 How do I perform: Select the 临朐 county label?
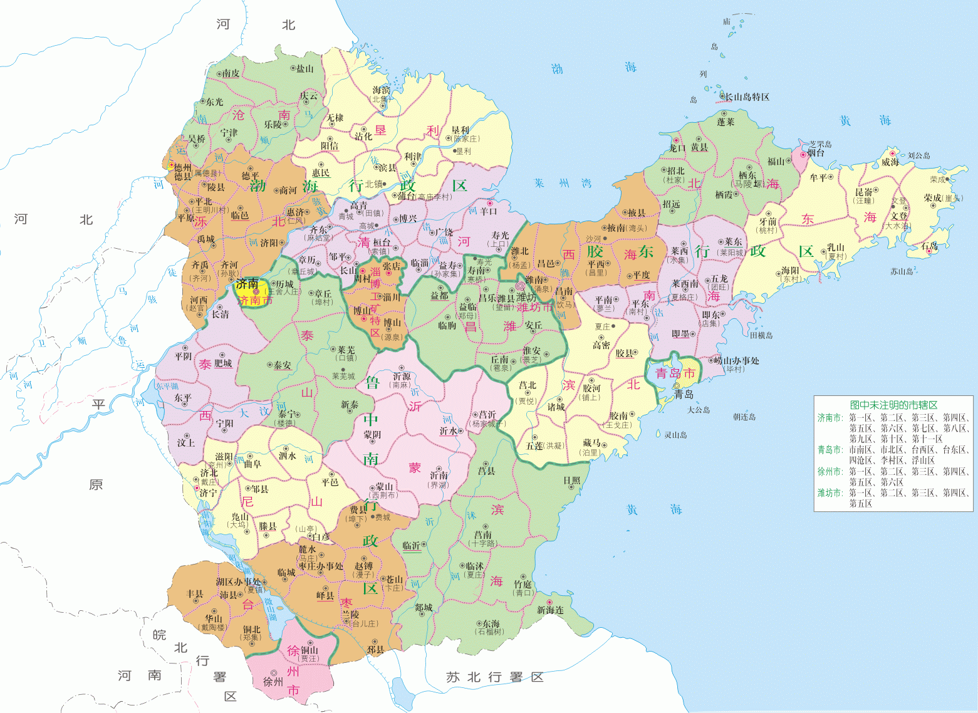447,326
